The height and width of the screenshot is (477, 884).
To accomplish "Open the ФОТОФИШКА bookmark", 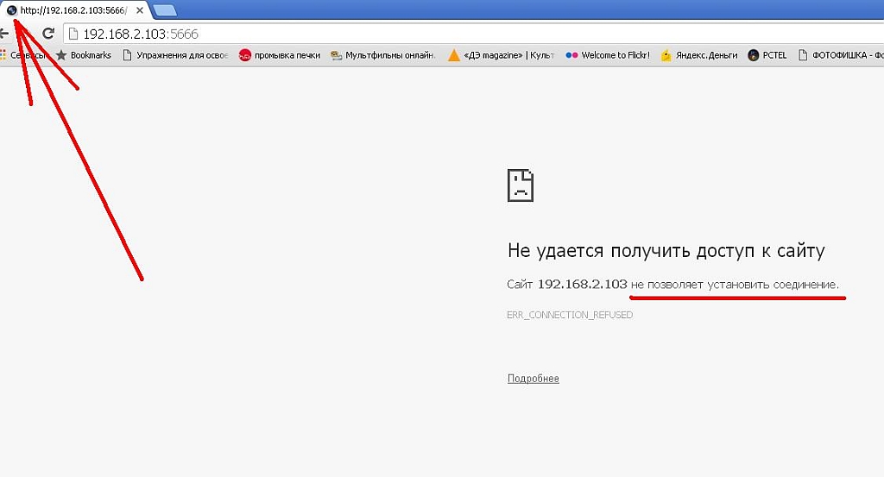I will (841, 55).
